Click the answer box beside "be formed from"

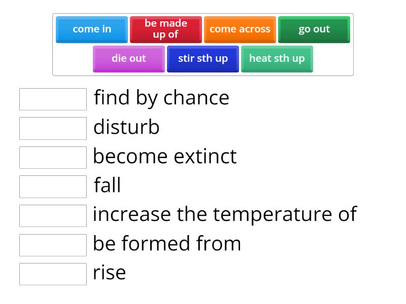[x=53, y=245]
